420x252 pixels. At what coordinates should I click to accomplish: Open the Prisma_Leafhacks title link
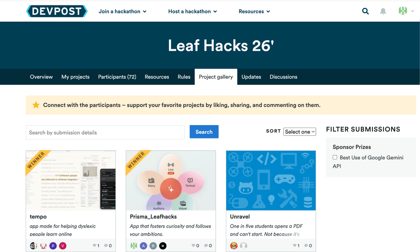pos(153,217)
